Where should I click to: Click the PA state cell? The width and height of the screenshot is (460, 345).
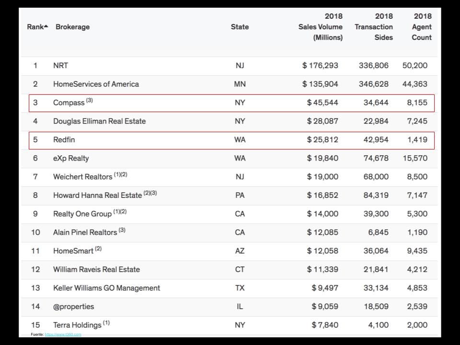click(240, 195)
